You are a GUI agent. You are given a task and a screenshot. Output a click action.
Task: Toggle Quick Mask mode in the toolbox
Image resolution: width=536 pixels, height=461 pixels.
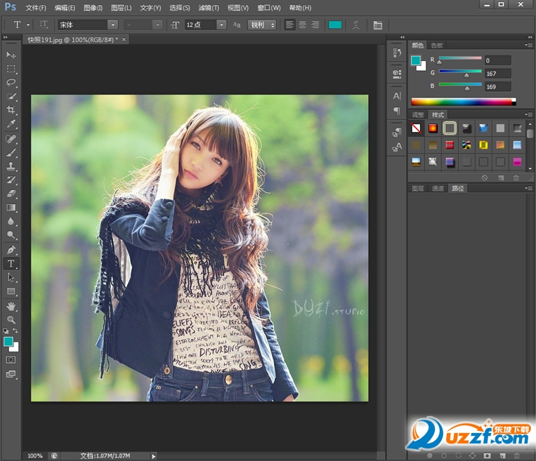(x=11, y=359)
